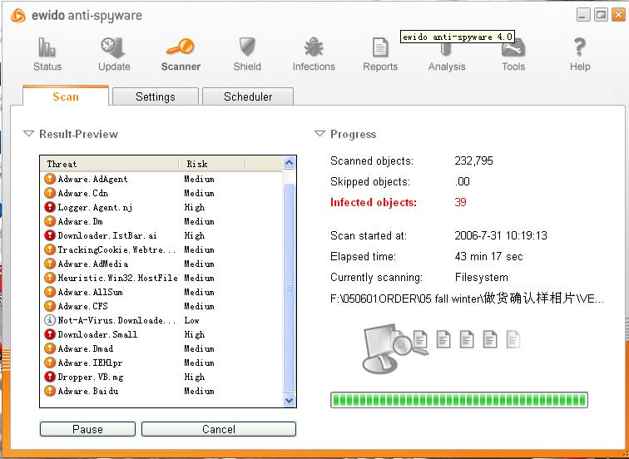Click the Downloader.IstBar.ai red threat icon
The image size is (629, 459).
coord(50,235)
